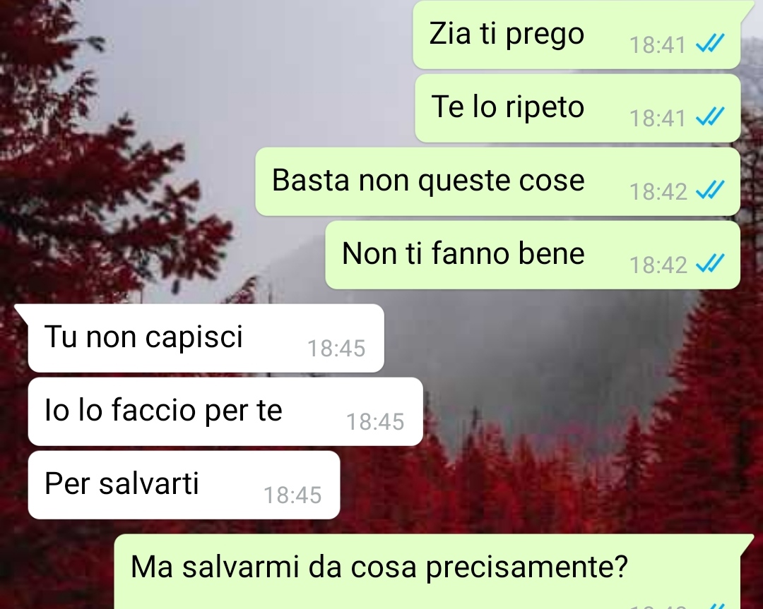This screenshot has width=763, height=609.
Task: Select the 'Non ti fanno bene' message
Action: (533, 255)
